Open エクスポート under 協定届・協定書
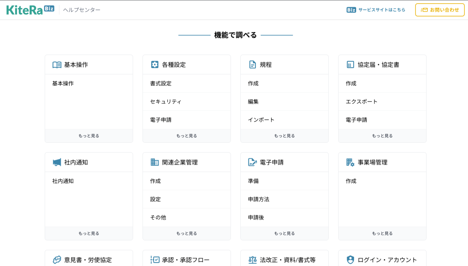Image resolution: width=468 pixels, height=266 pixels. 362,102
